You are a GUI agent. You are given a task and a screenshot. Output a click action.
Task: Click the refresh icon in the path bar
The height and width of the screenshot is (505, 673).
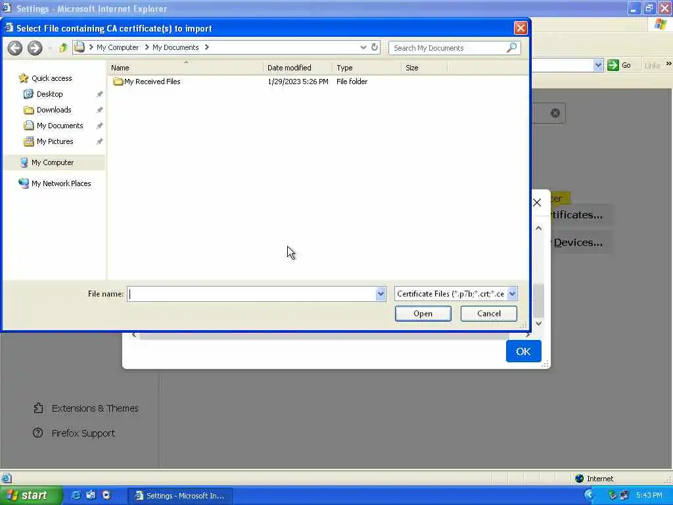point(374,47)
